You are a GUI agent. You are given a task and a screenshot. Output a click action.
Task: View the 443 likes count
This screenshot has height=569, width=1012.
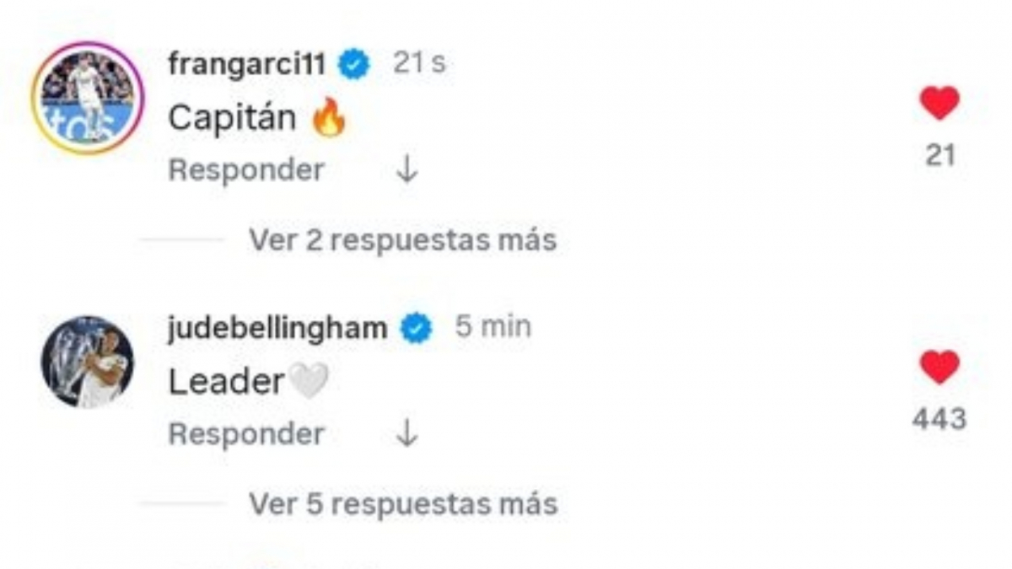pos(939,419)
